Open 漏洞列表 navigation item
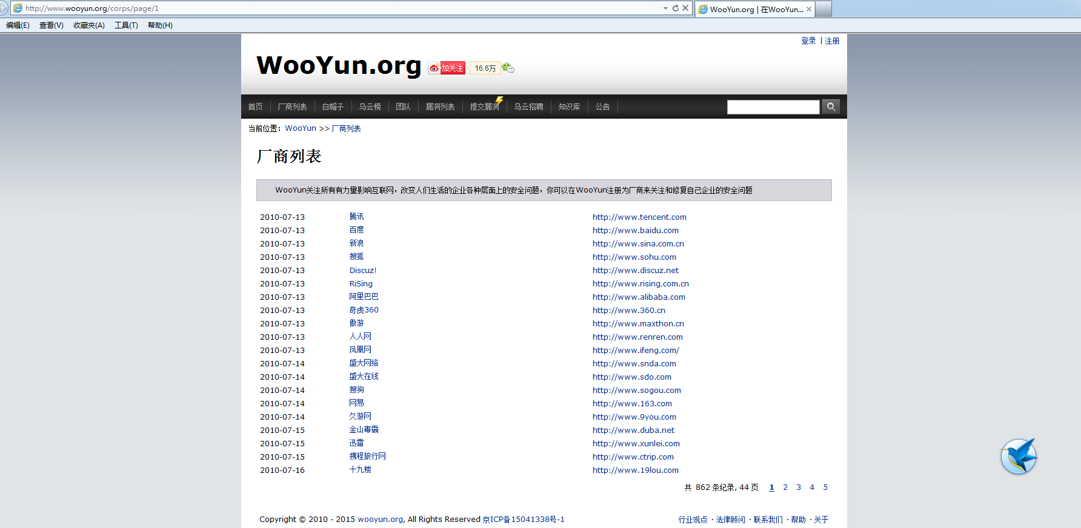 (440, 107)
